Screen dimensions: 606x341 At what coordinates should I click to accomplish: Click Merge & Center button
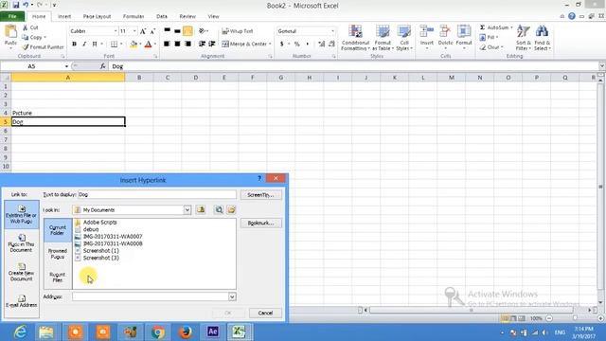244,45
